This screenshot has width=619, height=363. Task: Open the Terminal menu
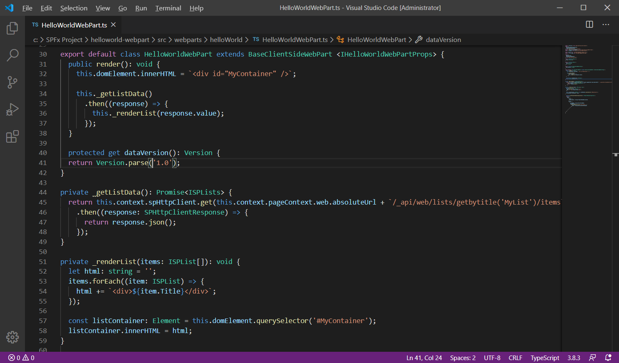168,8
